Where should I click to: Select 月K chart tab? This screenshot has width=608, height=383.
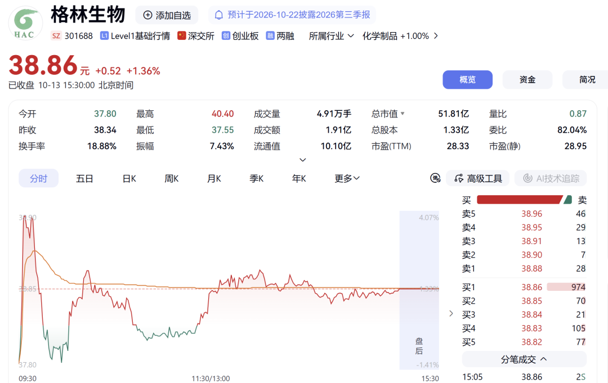click(214, 178)
